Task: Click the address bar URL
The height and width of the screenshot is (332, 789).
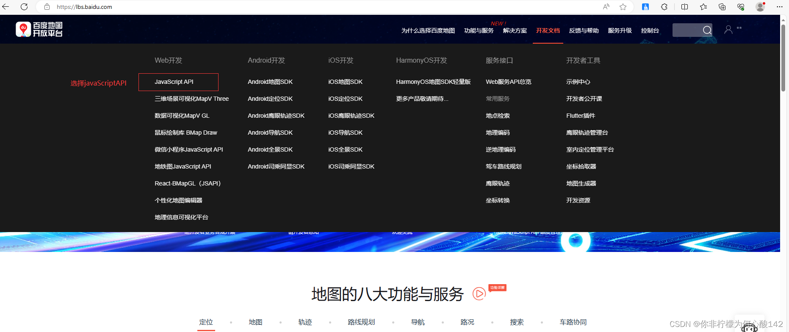Action: point(84,7)
